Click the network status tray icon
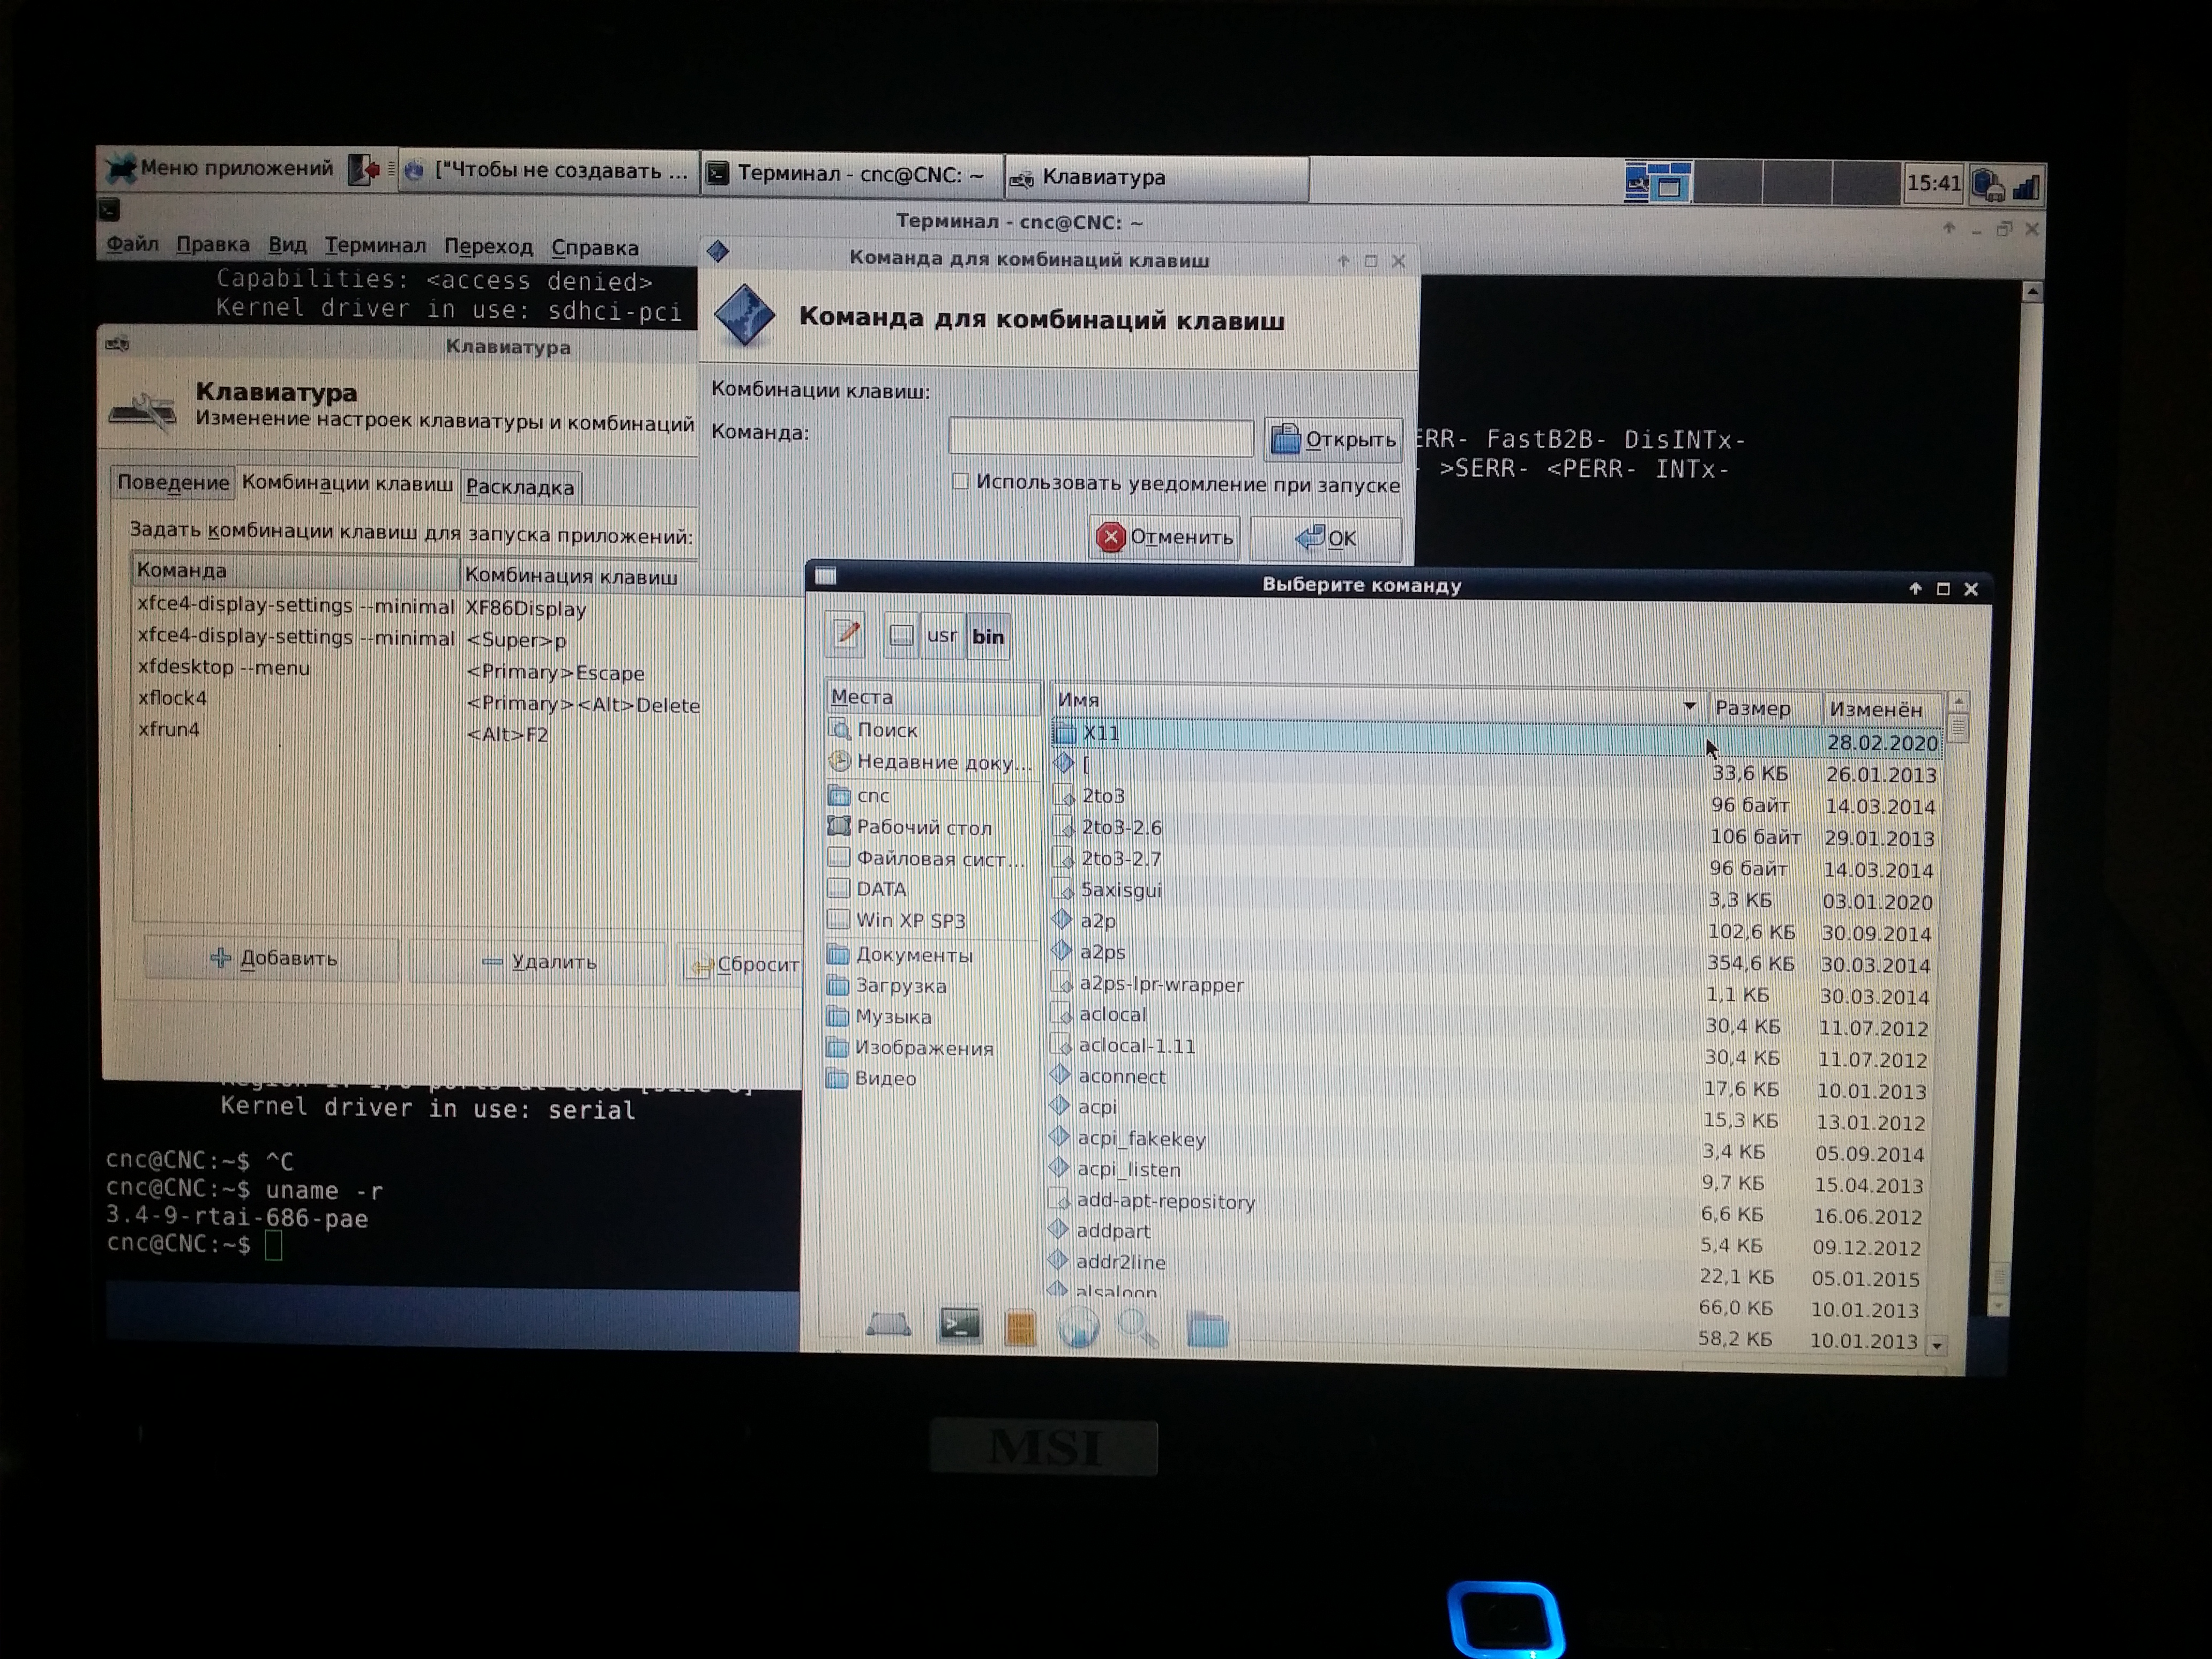The width and height of the screenshot is (2212, 1659). 2025,186
